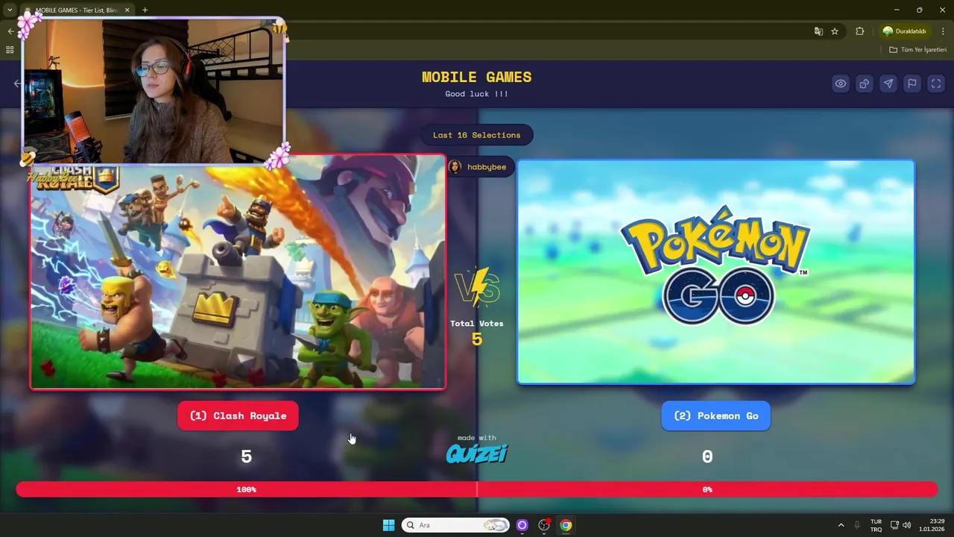Click the flag report icon
954x537 pixels.
(x=912, y=84)
